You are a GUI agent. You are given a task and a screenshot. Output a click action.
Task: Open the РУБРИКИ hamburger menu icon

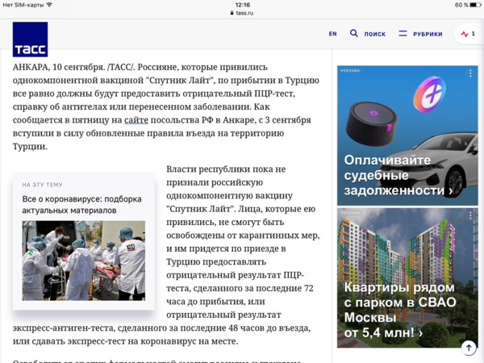(x=403, y=33)
